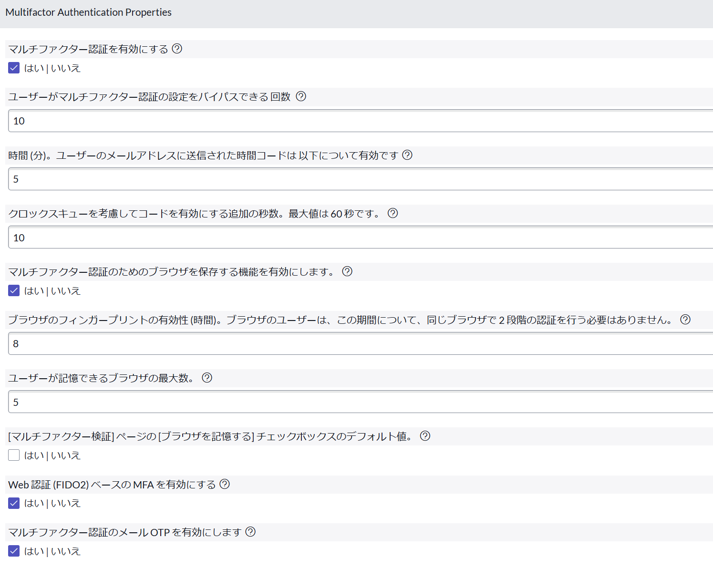The width and height of the screenshot is (713, 569).
Task: Click label ユーザーが記憶できるブラウザの最大数
Action: [101, 378]
